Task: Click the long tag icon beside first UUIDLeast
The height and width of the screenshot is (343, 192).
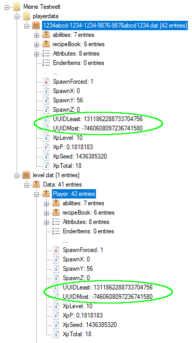Action: (x=46, y=119)
